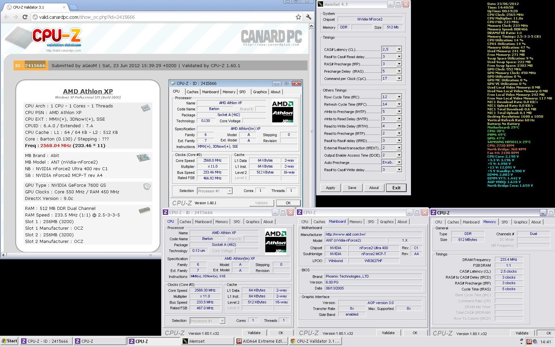Screen dimensions: 555x347
Task: Click the Core Speed 2568.30 MHz value
Action: click(205, 290)
